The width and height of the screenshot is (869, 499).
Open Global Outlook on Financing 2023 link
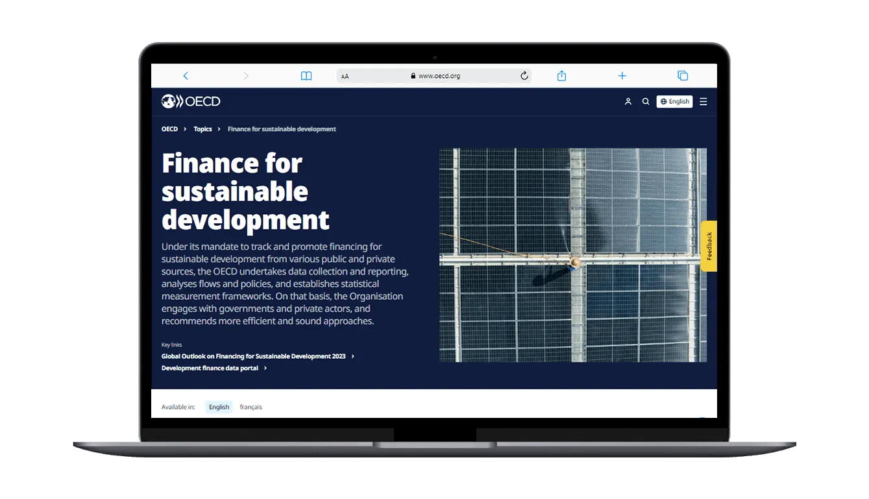[x=254, y=356]
